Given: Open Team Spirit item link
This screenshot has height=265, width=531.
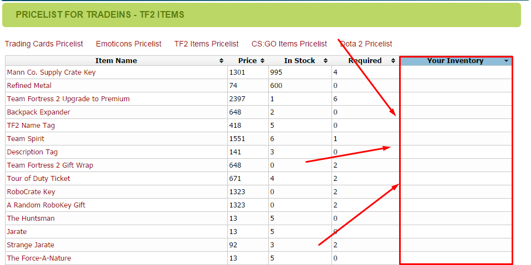Looking at the screenshot, I should pyautogui.click(x=25, y=138).
